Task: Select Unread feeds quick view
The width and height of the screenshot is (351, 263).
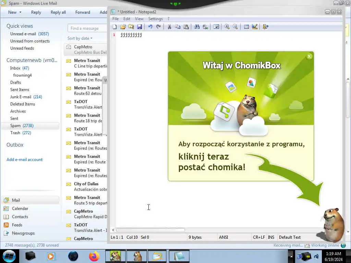Action: [22, 48]
